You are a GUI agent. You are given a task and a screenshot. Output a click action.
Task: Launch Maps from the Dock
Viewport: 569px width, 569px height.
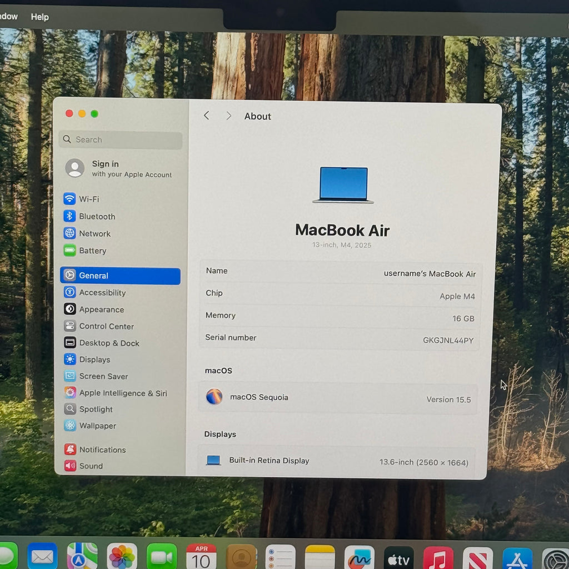click(82, 556)
